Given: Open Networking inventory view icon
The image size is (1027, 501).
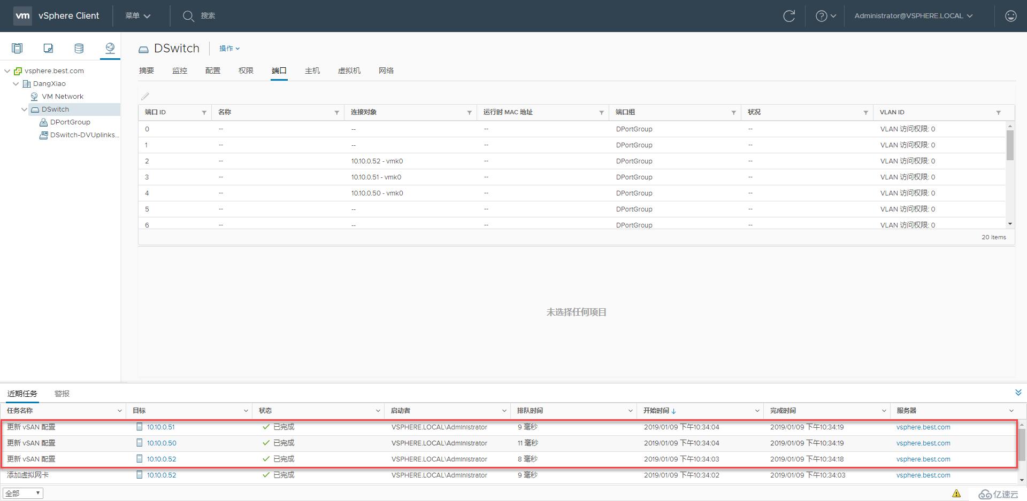Looking at the screenshot, I should (110, 49).
